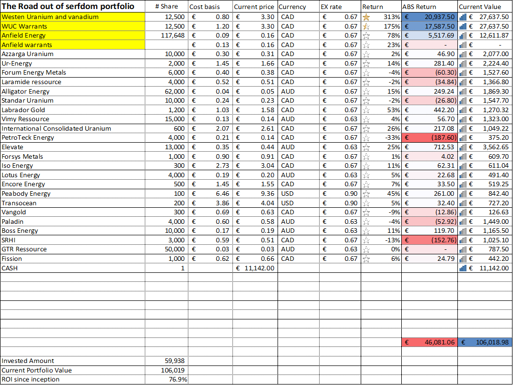
Task: Click the bar chart icon in CASH row
Action: pos(462,268)
